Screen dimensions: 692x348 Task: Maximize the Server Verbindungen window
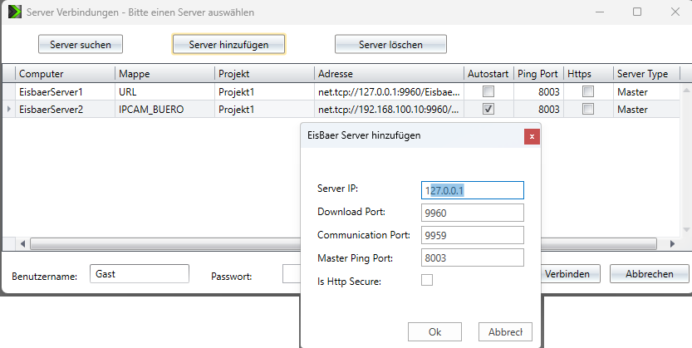coord(637,12)
